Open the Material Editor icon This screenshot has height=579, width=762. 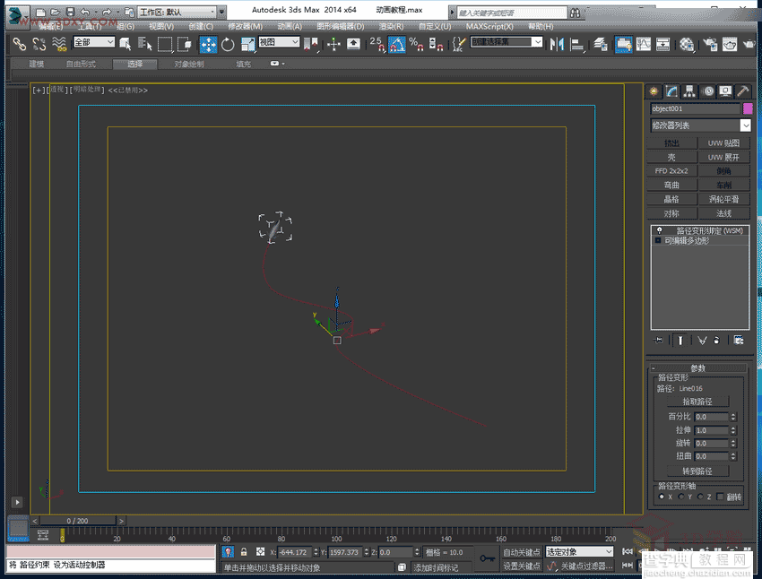point(687,44)
